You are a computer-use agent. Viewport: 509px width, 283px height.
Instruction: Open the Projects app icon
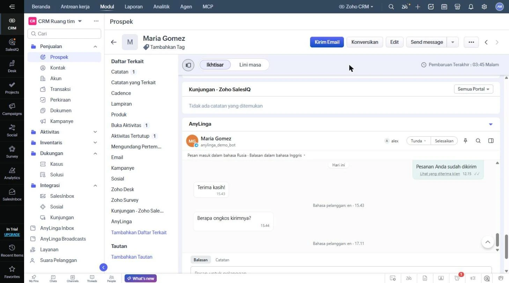point(12,87)
